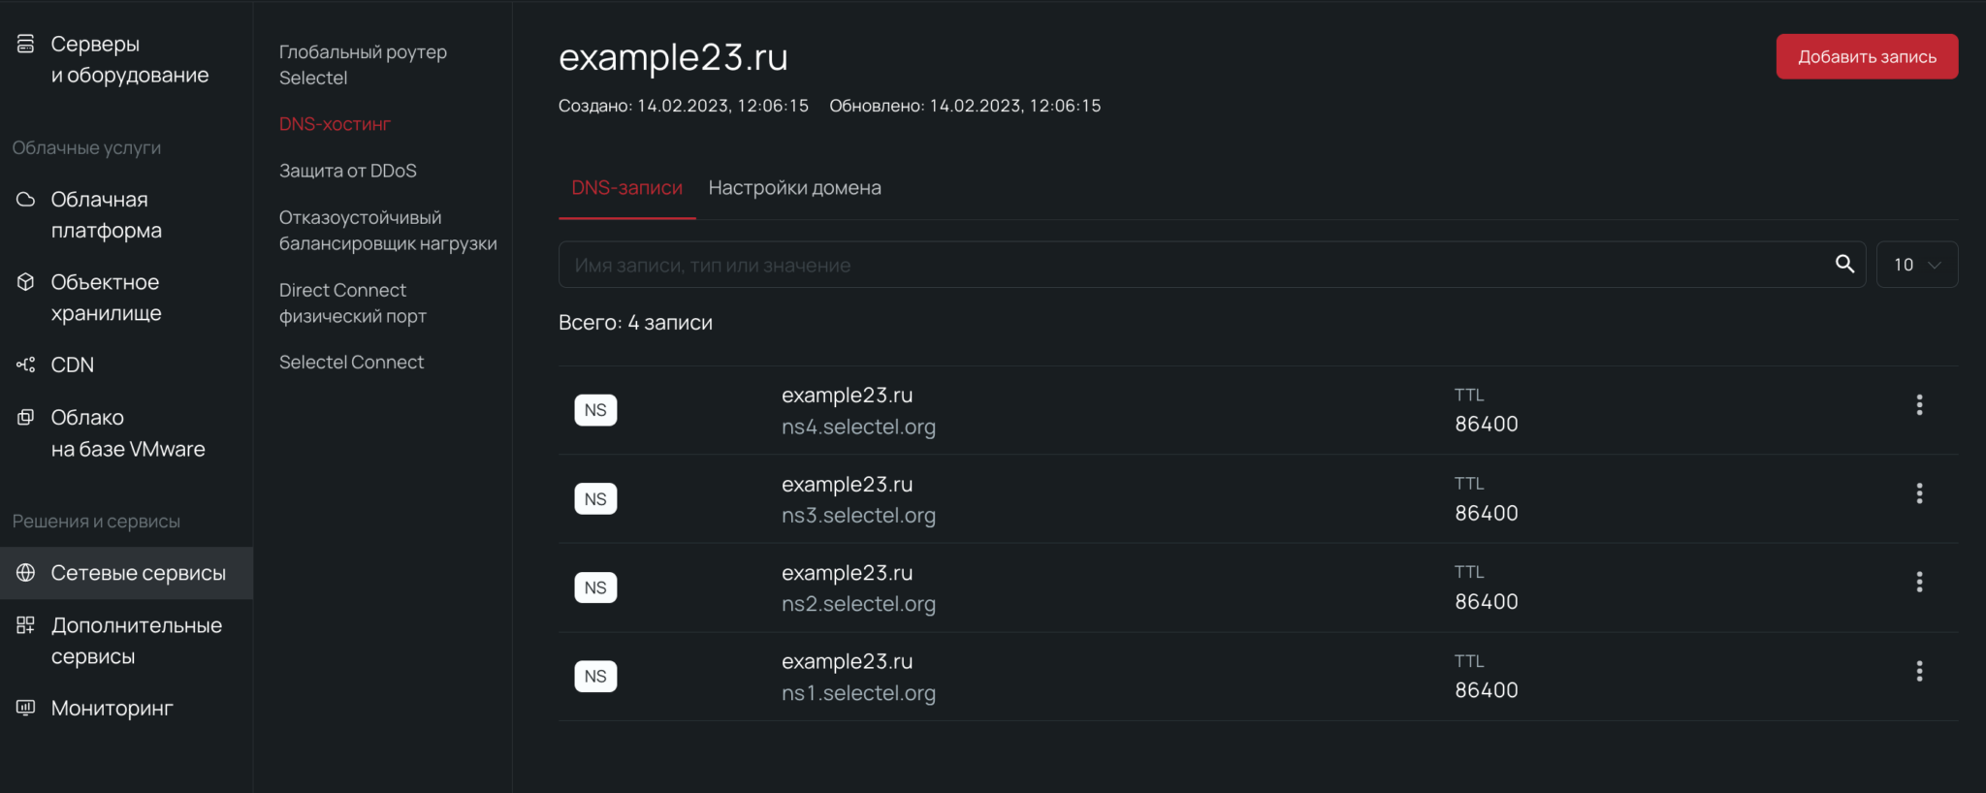Focus the record search input field
Viewport: 1986px width, 793px height.
[x=1193, y=265]
